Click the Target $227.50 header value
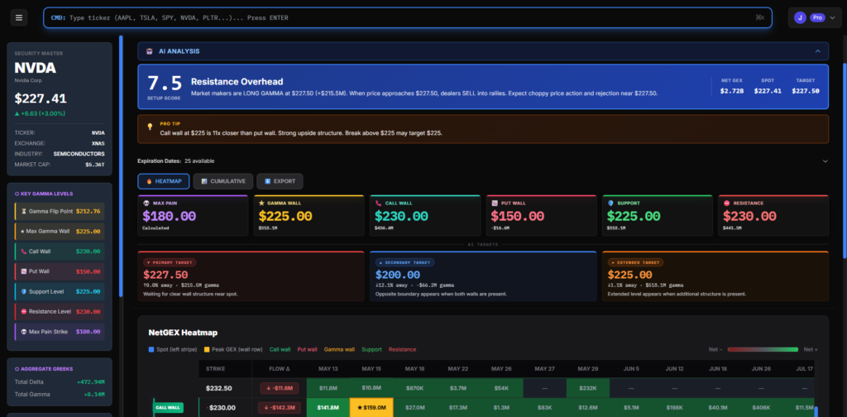This screenshot has width=847, height=417. pos(806,91)
